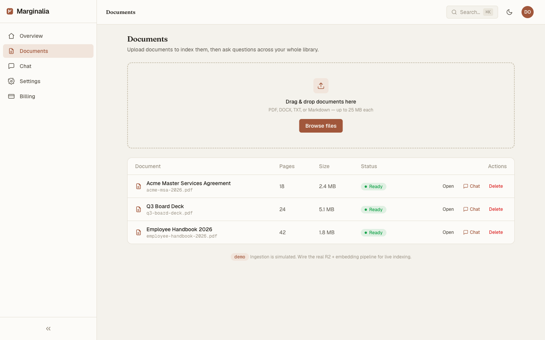The width and height of the screenshot is (545, 340).
Task: Select Documents in the sidebar
Action: pos(48,51)
